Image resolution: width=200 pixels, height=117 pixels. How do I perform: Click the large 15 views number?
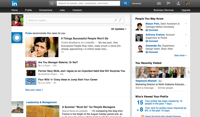click(140, 103)
